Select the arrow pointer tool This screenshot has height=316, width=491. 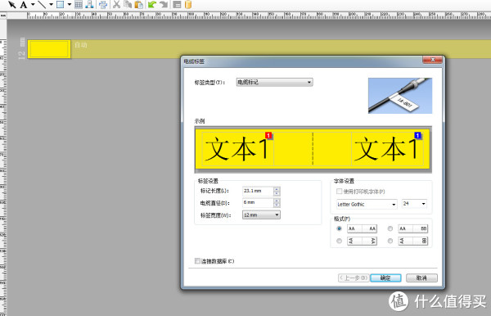click(x=12, y=5)
